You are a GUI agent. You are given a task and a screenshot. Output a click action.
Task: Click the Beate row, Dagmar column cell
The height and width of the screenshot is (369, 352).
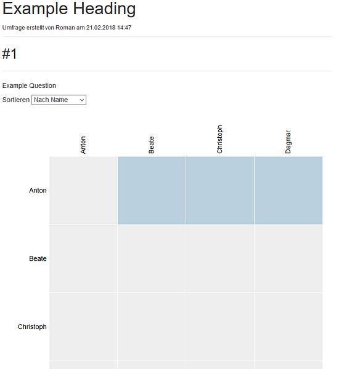click(289, 259)
